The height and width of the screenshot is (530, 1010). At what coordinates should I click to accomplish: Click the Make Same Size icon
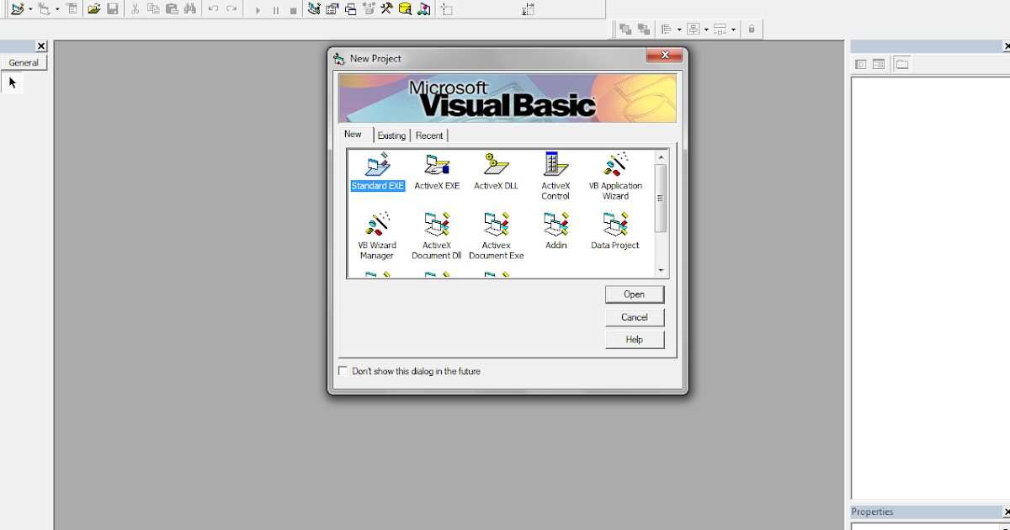[720, 29]
